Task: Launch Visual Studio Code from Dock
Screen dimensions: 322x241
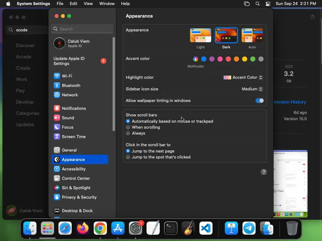Action: (206, 228)
